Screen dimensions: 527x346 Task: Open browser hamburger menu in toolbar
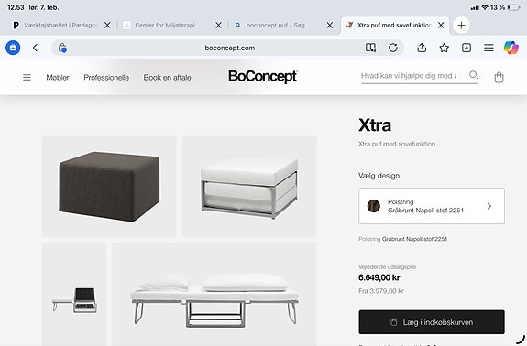tap(489, 48)
